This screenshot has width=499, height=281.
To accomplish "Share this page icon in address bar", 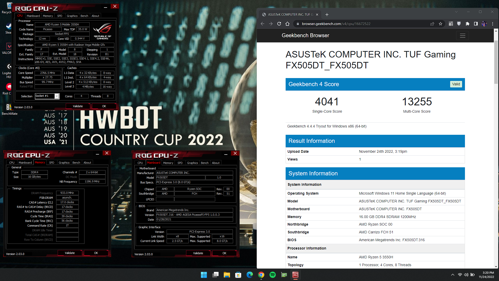I will [x=432, y=24].
